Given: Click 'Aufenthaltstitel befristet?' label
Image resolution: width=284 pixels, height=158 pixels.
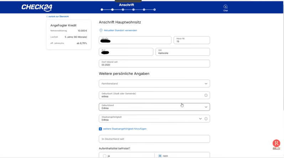Looking at the screenshot, I should pyautogui.click(x=115, y=148).
